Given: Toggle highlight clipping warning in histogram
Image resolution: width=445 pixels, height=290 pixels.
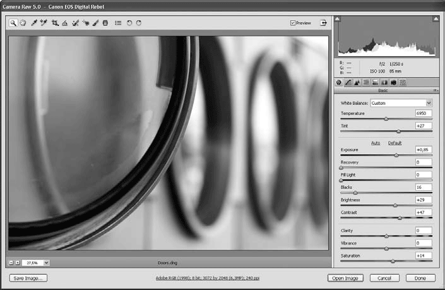Looking at the screenshot, I should 434,20.
